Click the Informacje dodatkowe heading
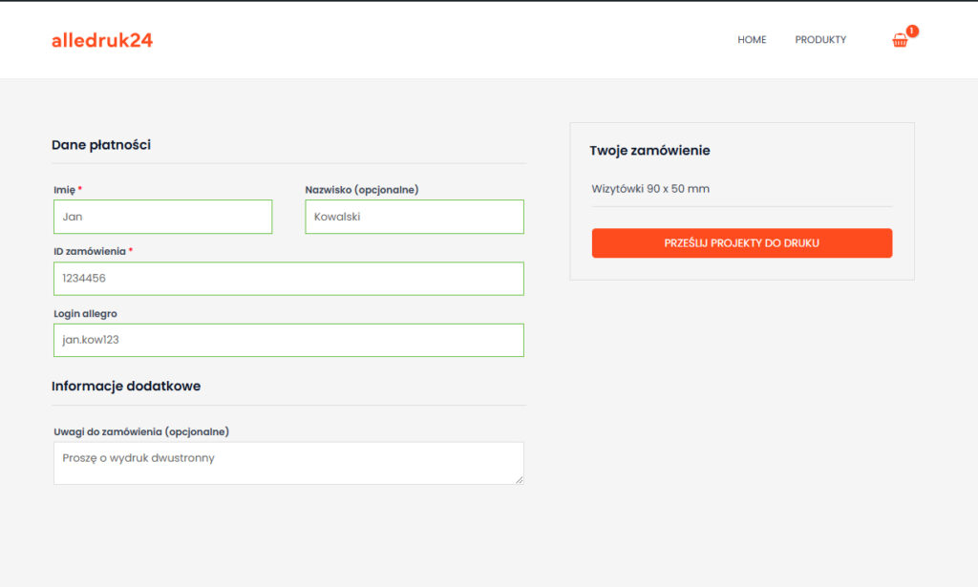978x587 pixels. [126, 386]
